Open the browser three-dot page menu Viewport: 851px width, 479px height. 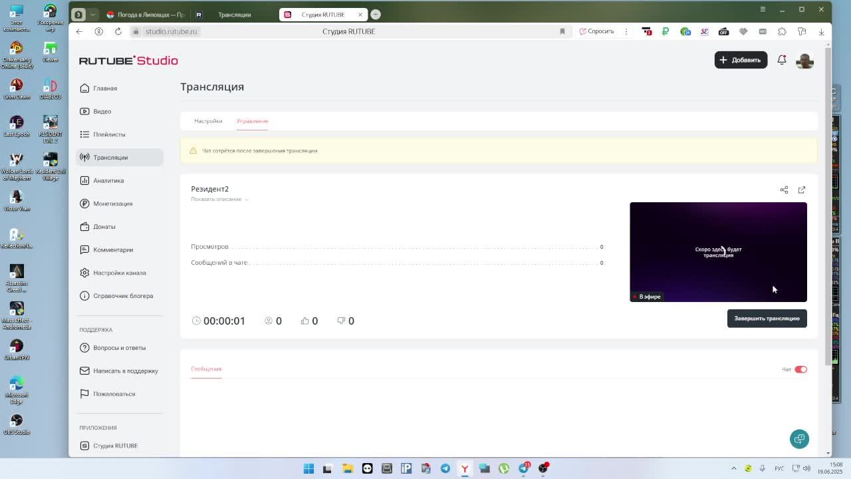(626, 31)
